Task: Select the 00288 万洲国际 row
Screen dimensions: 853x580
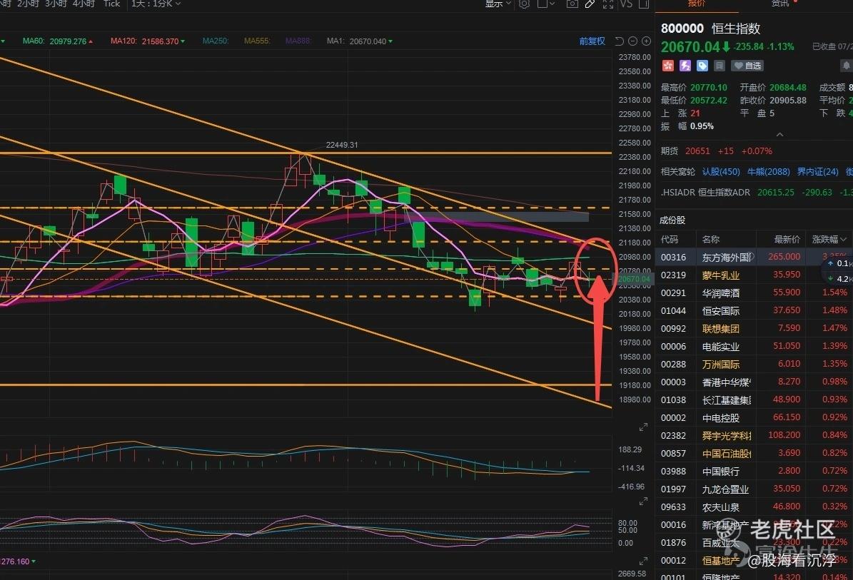Action: click(754, 365)
